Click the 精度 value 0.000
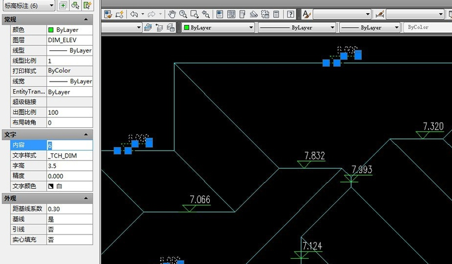The image size is (452, 264). click(70, 176)
